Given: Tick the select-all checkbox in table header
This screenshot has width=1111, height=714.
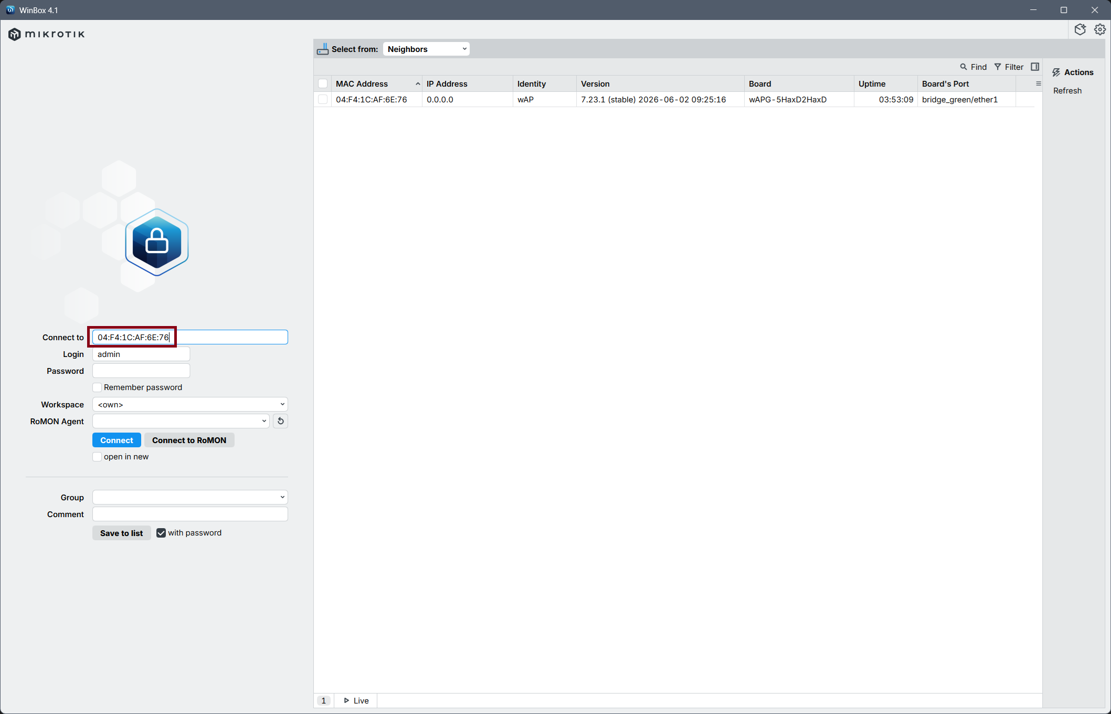Looking at the screenshot, I should 323,83.
